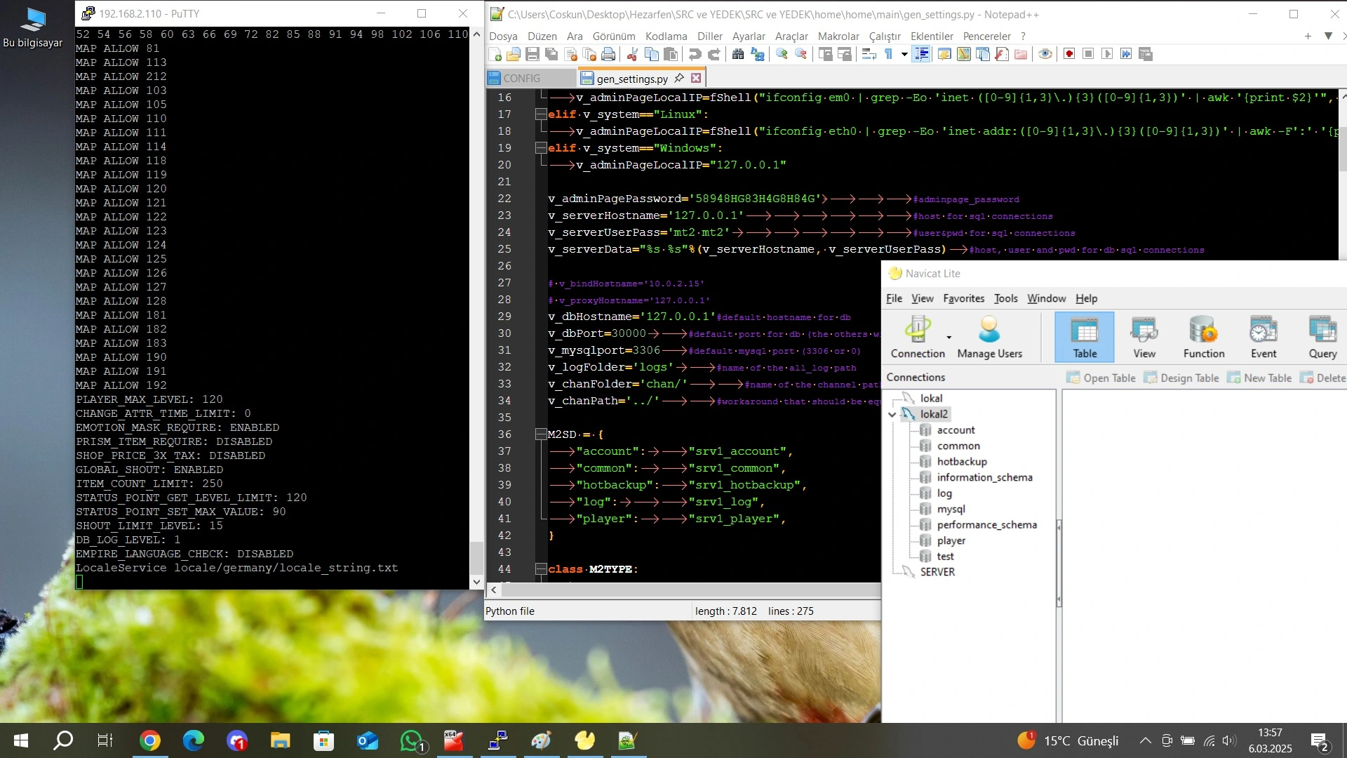Open the Favorites menu in Navicat
The image size is (1347, 758).
[963, 298]
